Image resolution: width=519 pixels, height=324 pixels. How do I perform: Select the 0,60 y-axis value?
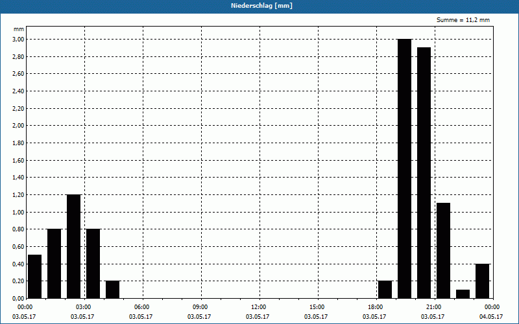[x=18, y=247]
